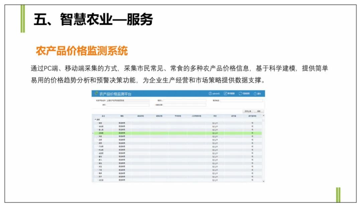Image resolution: width=361 pixels, height=207 pixels.
Task: Click the orange heading 农产品价格监测系统
Action: tap(82, 51)
